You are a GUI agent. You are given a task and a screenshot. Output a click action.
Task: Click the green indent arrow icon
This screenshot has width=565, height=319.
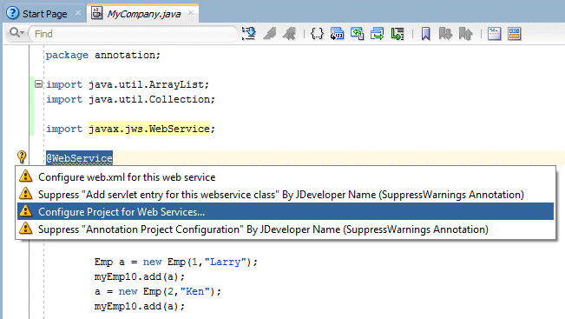pyautogui.click(x=397, y=34)
